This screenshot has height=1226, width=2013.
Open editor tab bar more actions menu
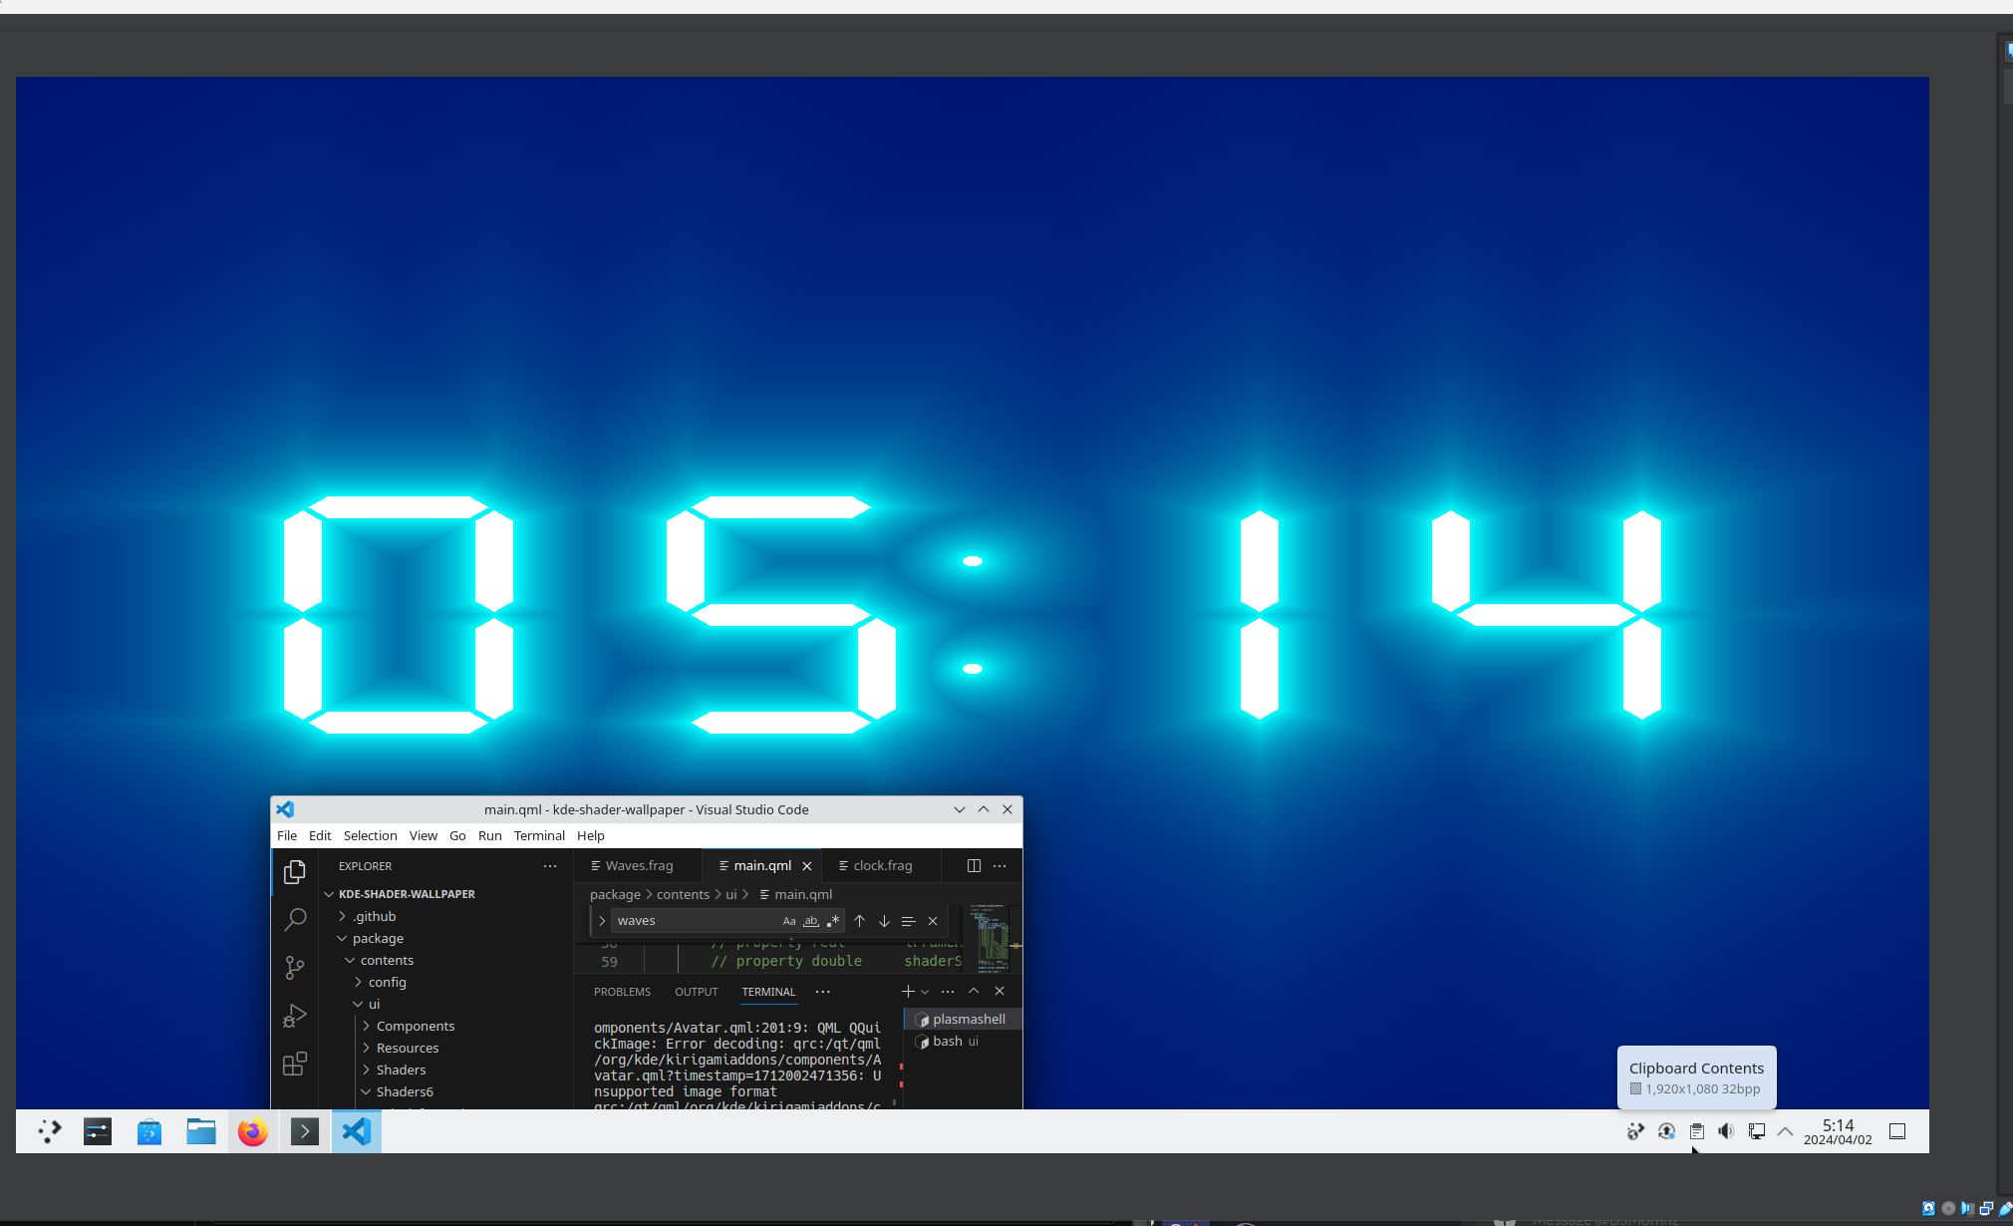point(1000,866)
